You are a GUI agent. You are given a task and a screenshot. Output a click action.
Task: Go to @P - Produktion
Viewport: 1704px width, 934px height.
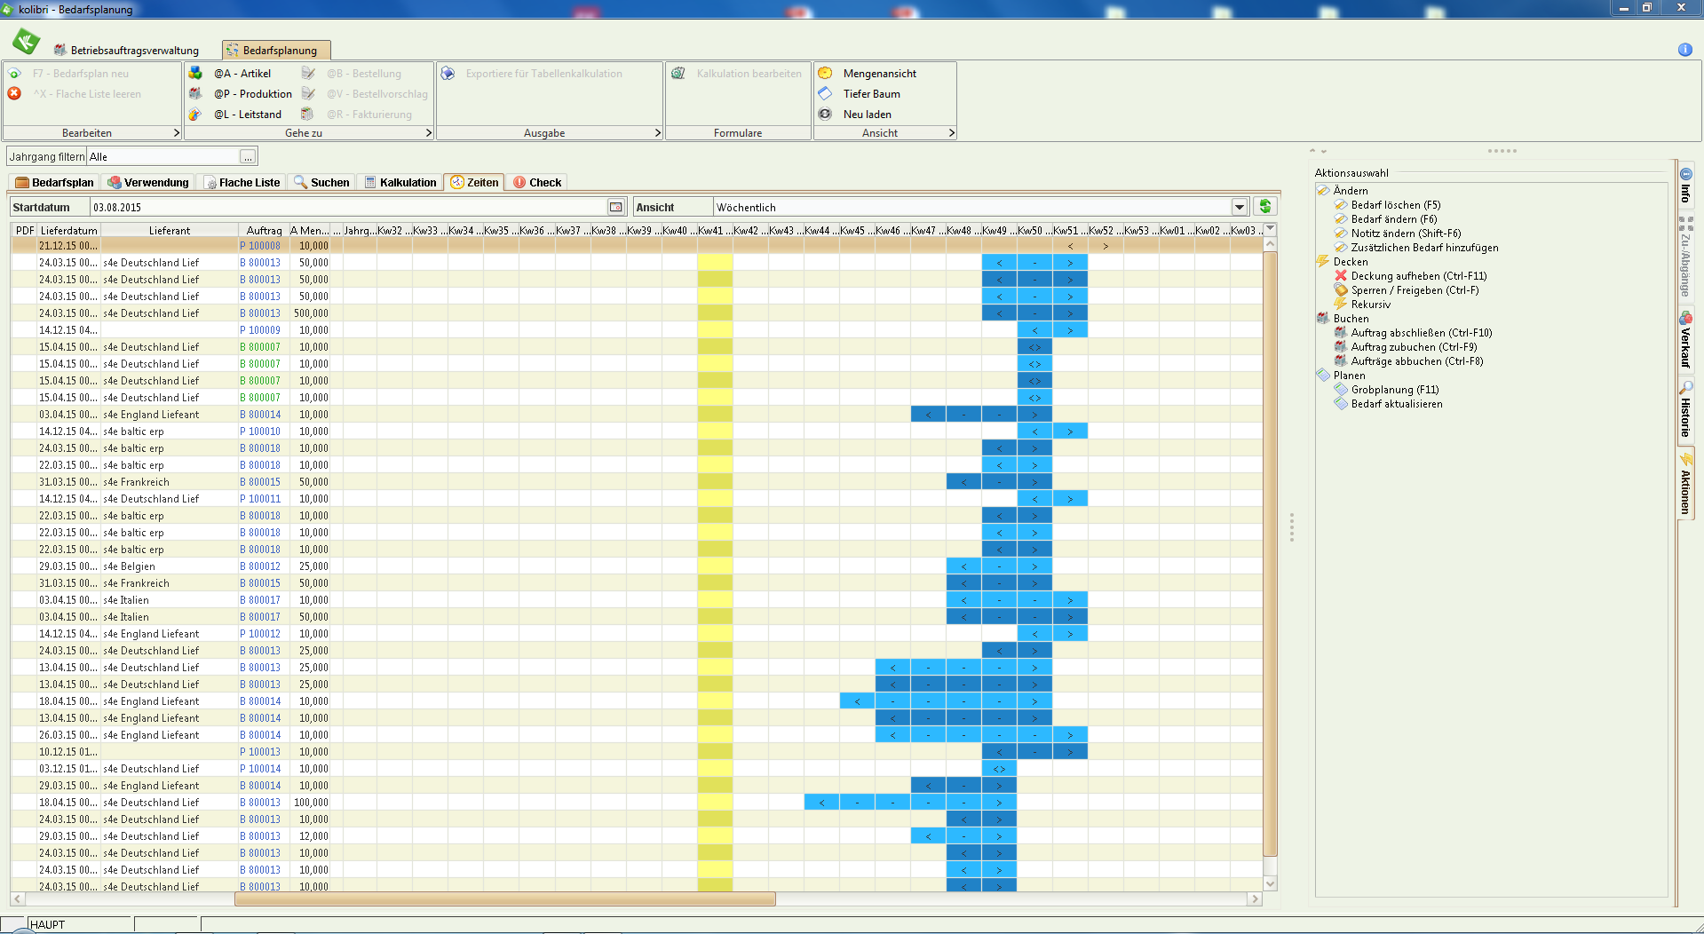252,94
